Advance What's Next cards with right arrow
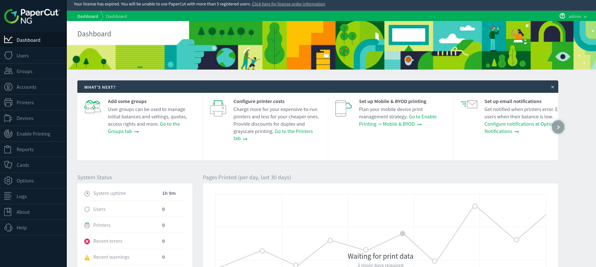596x267 pixels. (558, 127)
